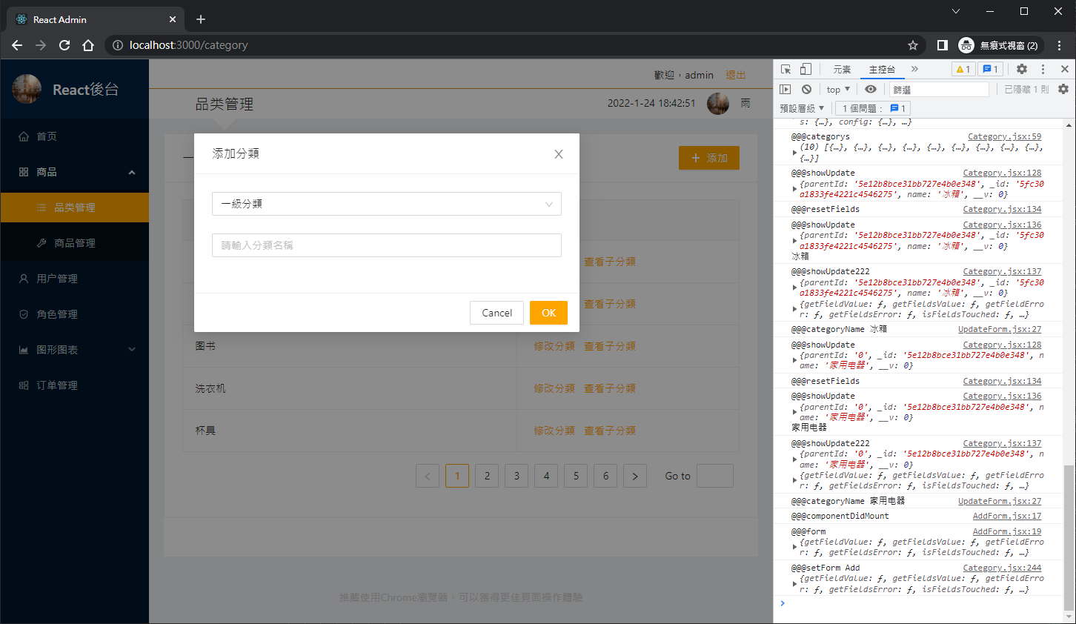Open the browser home icon
Screen dimensions: 1076x624
point(88,45)
